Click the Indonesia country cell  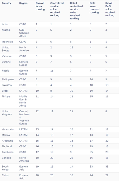point(7,42)
